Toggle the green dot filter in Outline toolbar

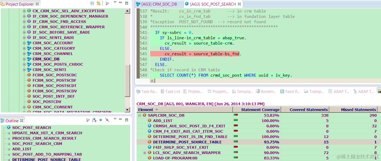101,120
